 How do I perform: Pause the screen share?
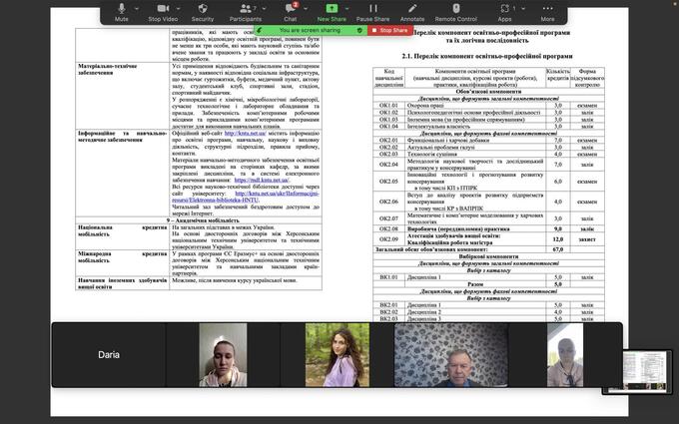pos(373,10)
